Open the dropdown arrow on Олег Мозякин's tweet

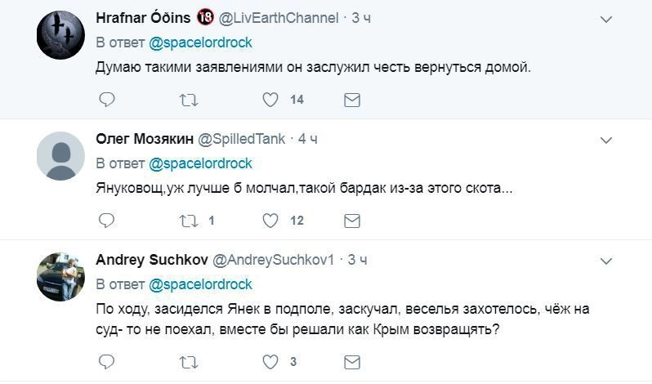click(x=606, y=140)
